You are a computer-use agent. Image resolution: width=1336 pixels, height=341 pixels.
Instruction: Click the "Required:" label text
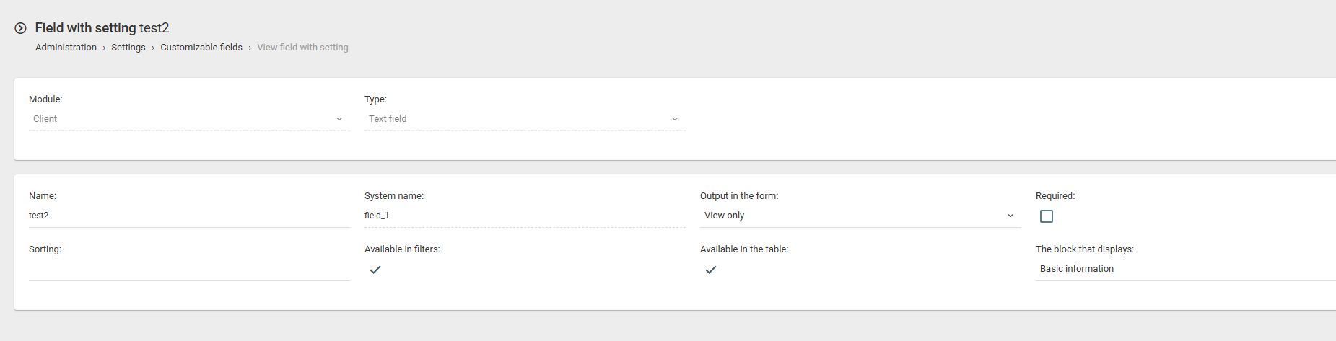(1055, 196)
